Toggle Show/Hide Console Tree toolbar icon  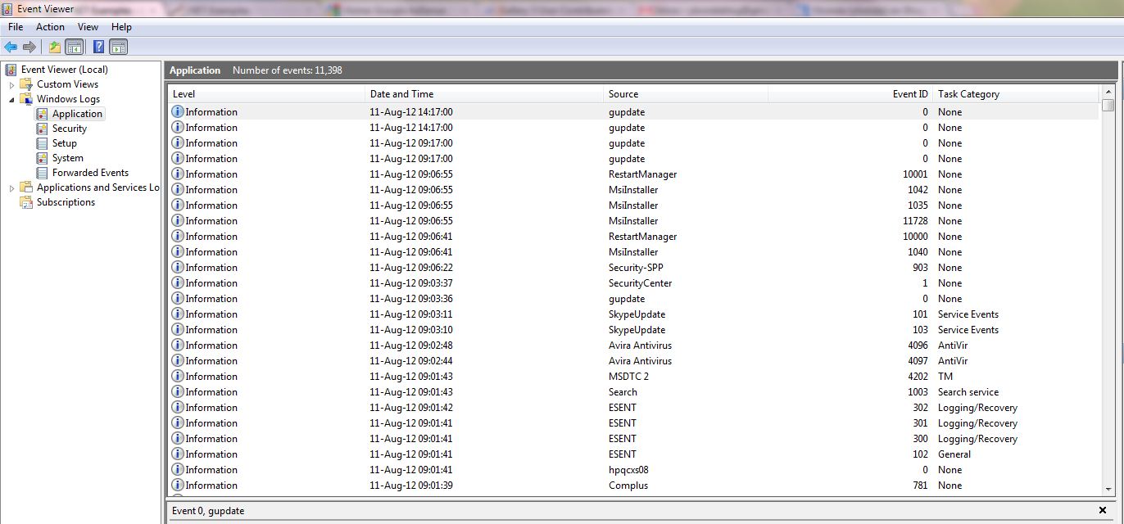coord(74,47)
